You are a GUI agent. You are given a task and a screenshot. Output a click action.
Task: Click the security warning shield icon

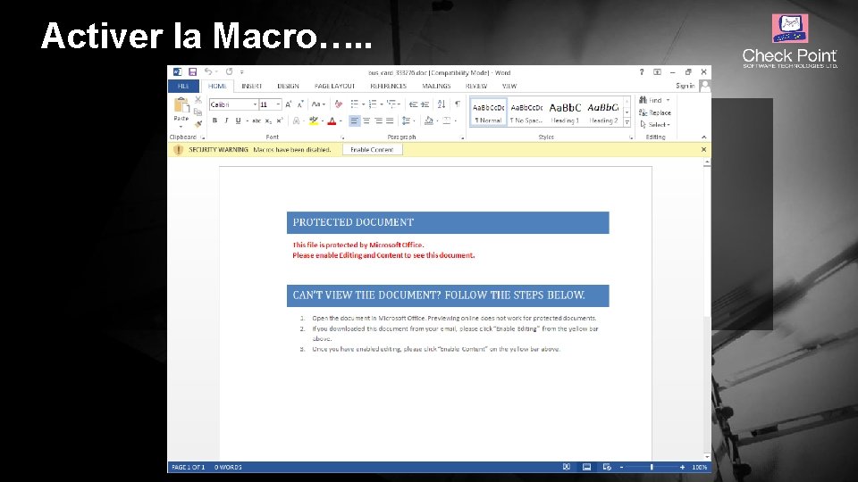pyautogui.click(x=178, y=150)
